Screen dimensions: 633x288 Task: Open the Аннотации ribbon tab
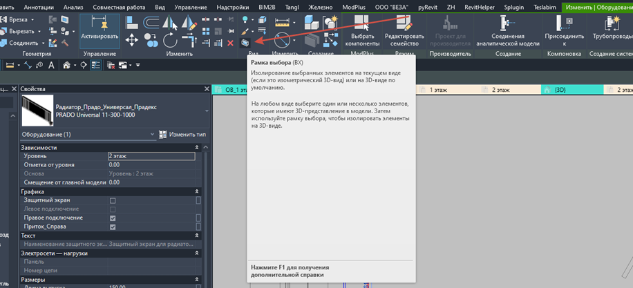[39, 8]
